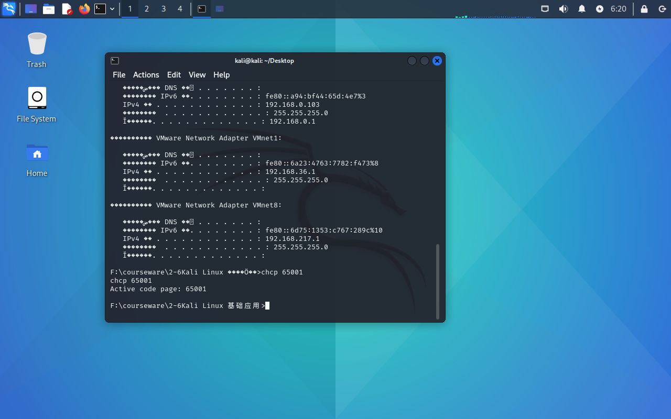Open the Help menu in terminal
Image resolution: width=671 pixels, height=419 pixels.
pos(221,75)
